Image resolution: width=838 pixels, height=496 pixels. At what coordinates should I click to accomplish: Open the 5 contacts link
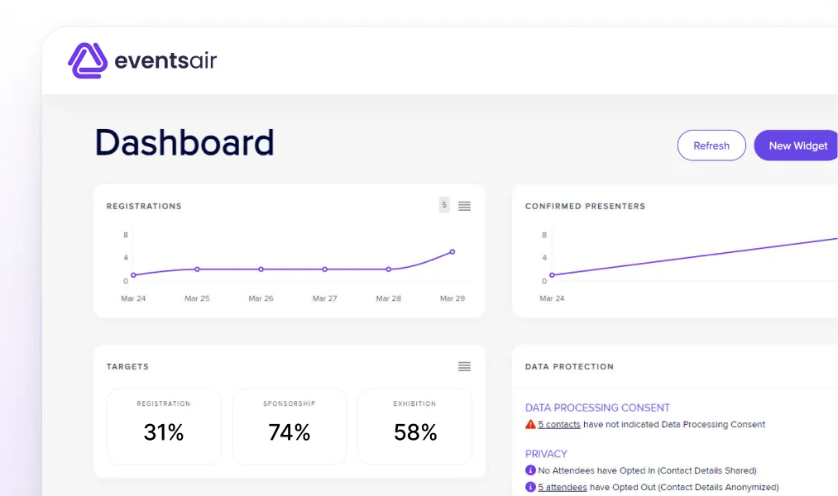pyautogui.click(x=559, y=424)
